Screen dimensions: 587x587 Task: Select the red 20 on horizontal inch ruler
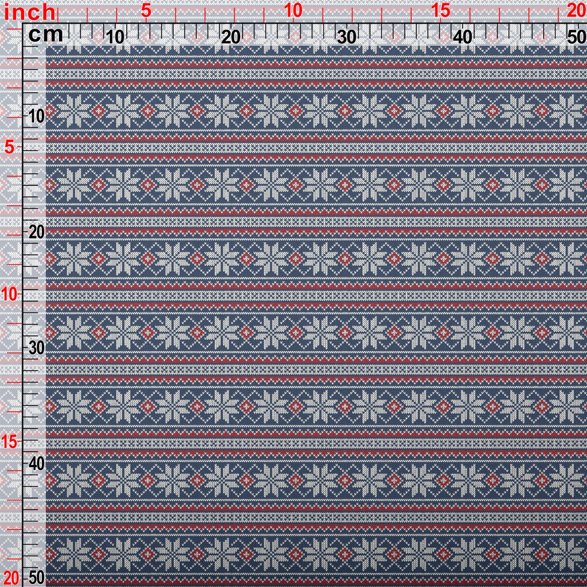tap(574, 11)
